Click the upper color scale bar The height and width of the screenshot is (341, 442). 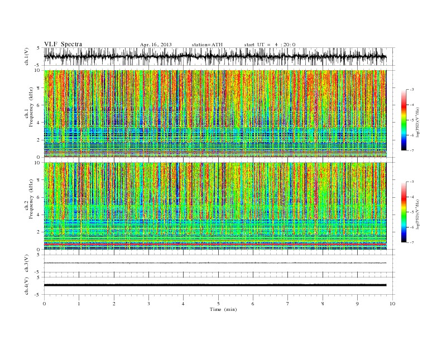click(404, 120)
